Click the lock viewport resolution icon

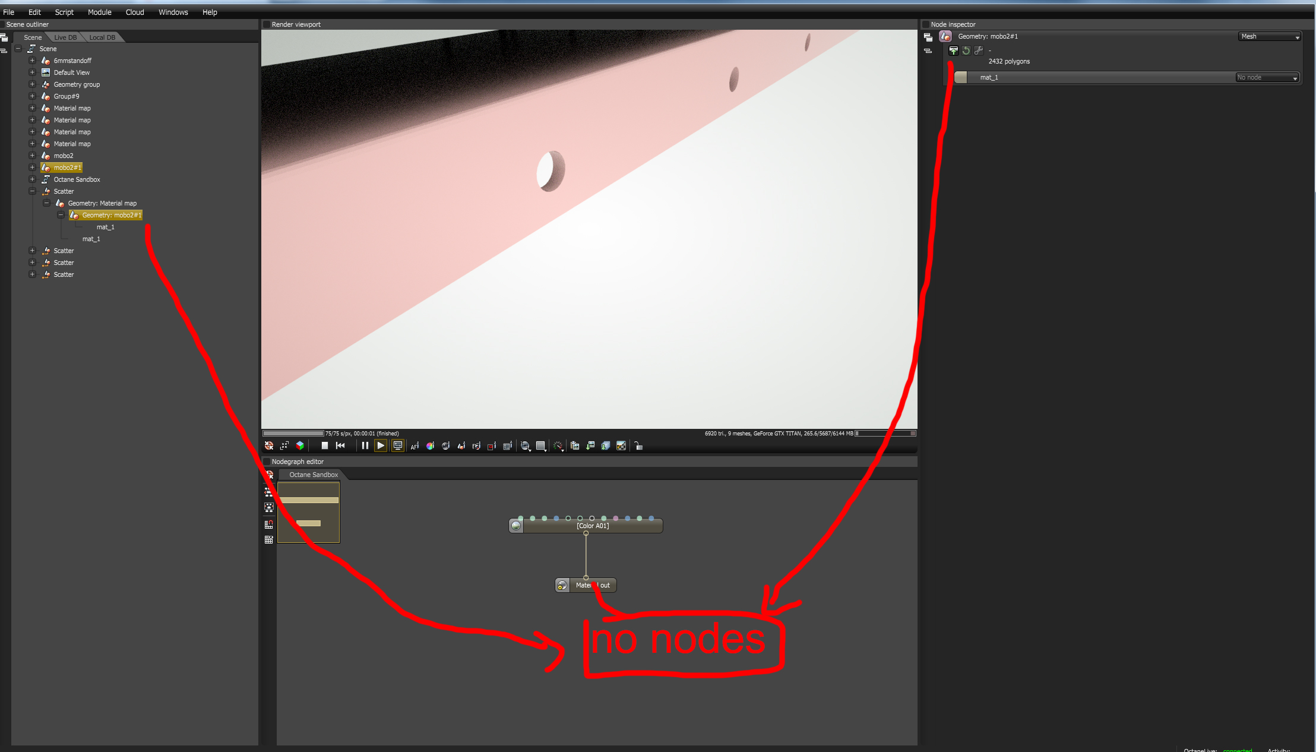click(x=638, y=445)
